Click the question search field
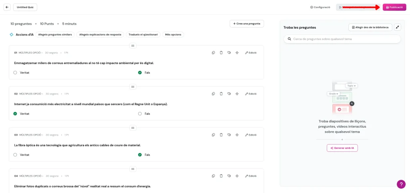Screen dimensions: 410x193 tap(344, 39)
